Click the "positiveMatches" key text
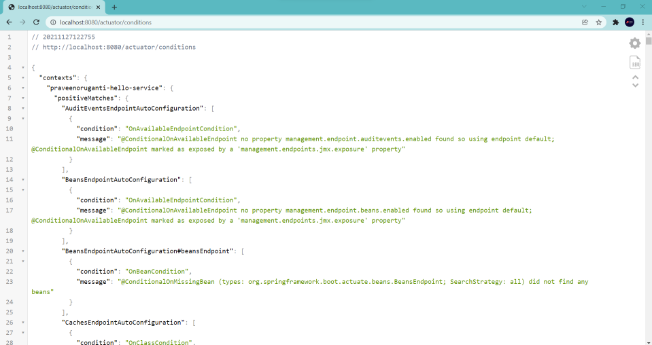Screen dimensions: 652x345 [86, 98]
